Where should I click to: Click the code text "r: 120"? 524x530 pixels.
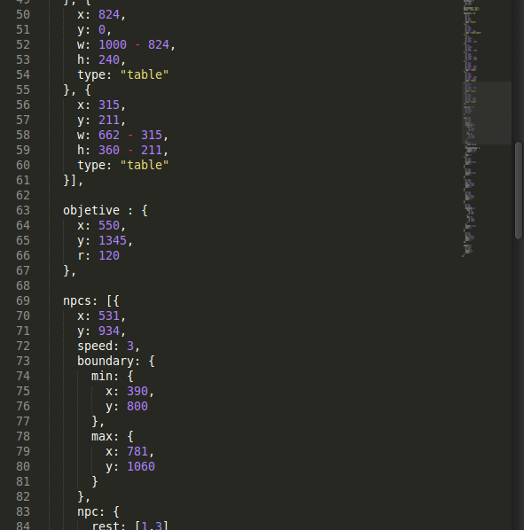point(98,255)
